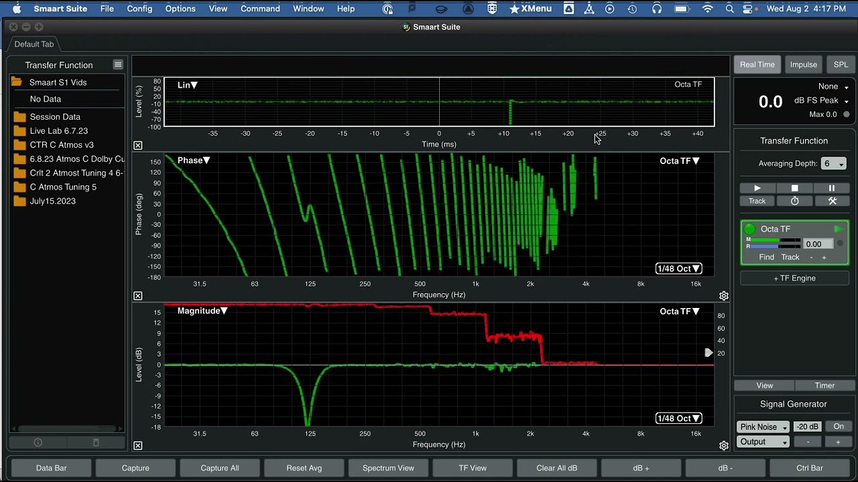Open the Pink Noise signal type dropdown
The height and width of the screenshot is (482, 858).
[763, 426]
